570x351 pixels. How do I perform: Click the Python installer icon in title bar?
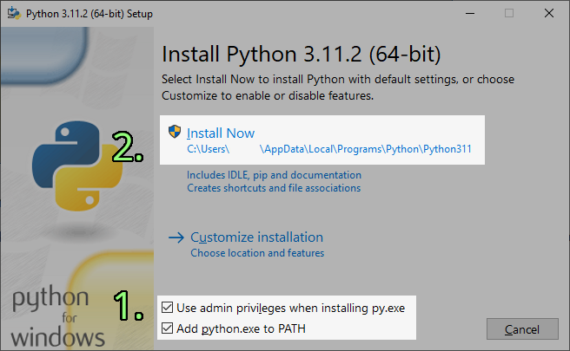tap(14, 13)
